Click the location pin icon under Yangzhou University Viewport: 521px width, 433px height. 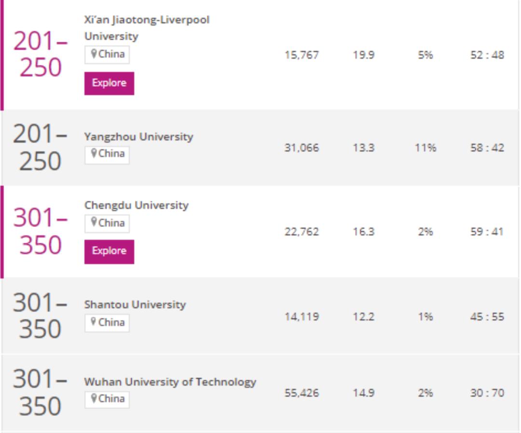[x=94, y=154]
